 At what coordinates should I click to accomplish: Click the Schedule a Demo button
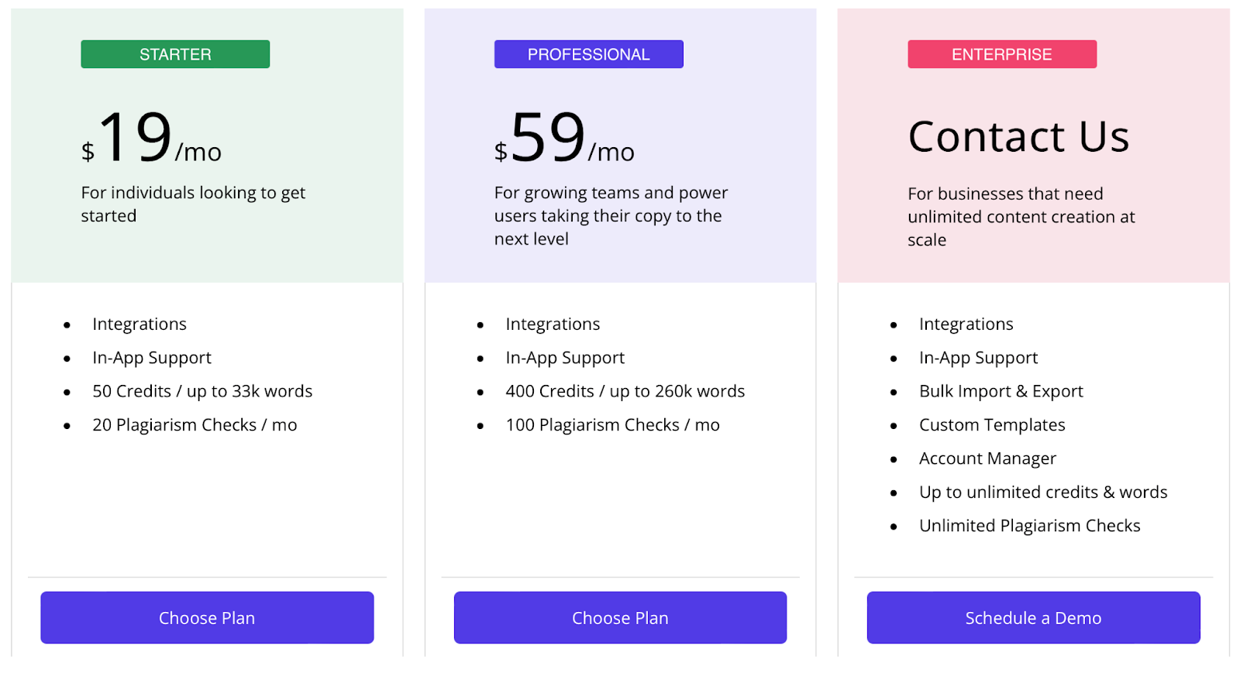pos(1033,617)
